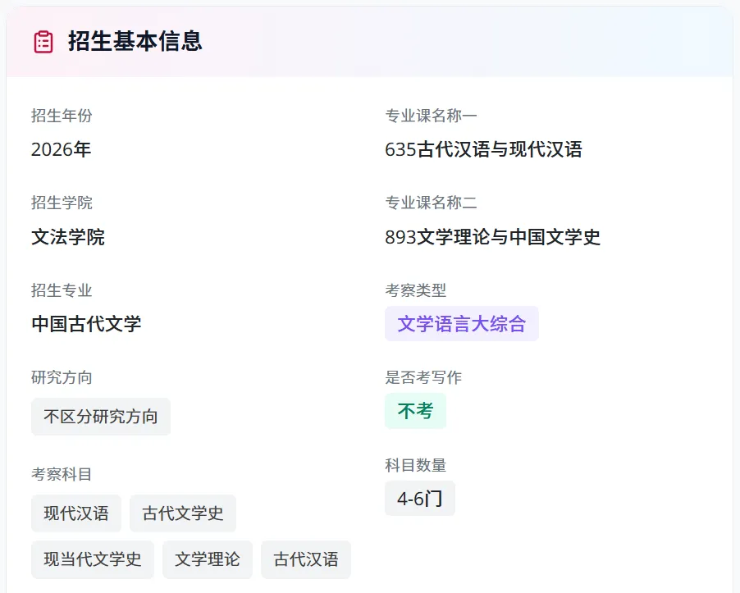Click the 中国古代文学 major value

pos(86,324)
